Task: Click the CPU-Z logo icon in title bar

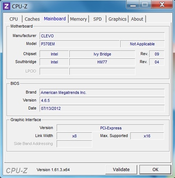Action: pos(6,7)
